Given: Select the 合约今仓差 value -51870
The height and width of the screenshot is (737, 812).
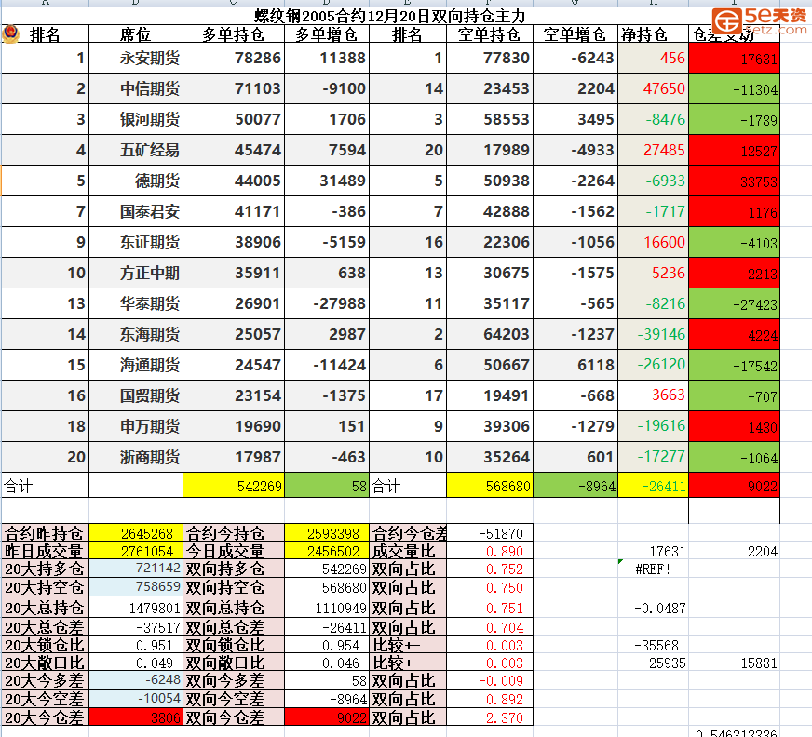Looking at the screenshot, I should [490, 533].
